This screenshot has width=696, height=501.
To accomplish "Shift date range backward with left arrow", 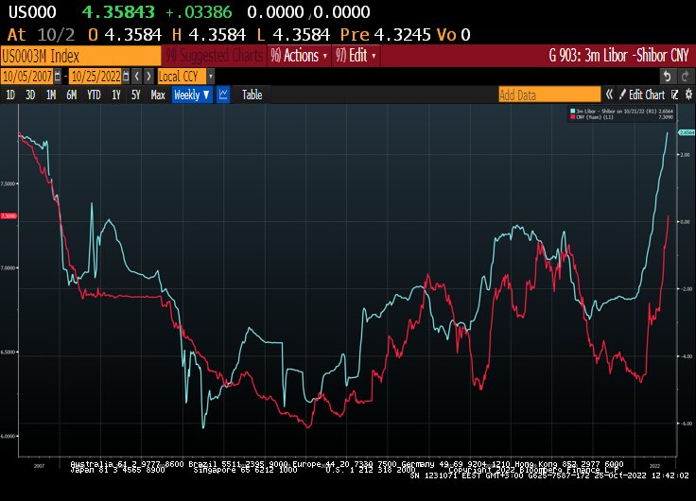I will tap(137, 77).
